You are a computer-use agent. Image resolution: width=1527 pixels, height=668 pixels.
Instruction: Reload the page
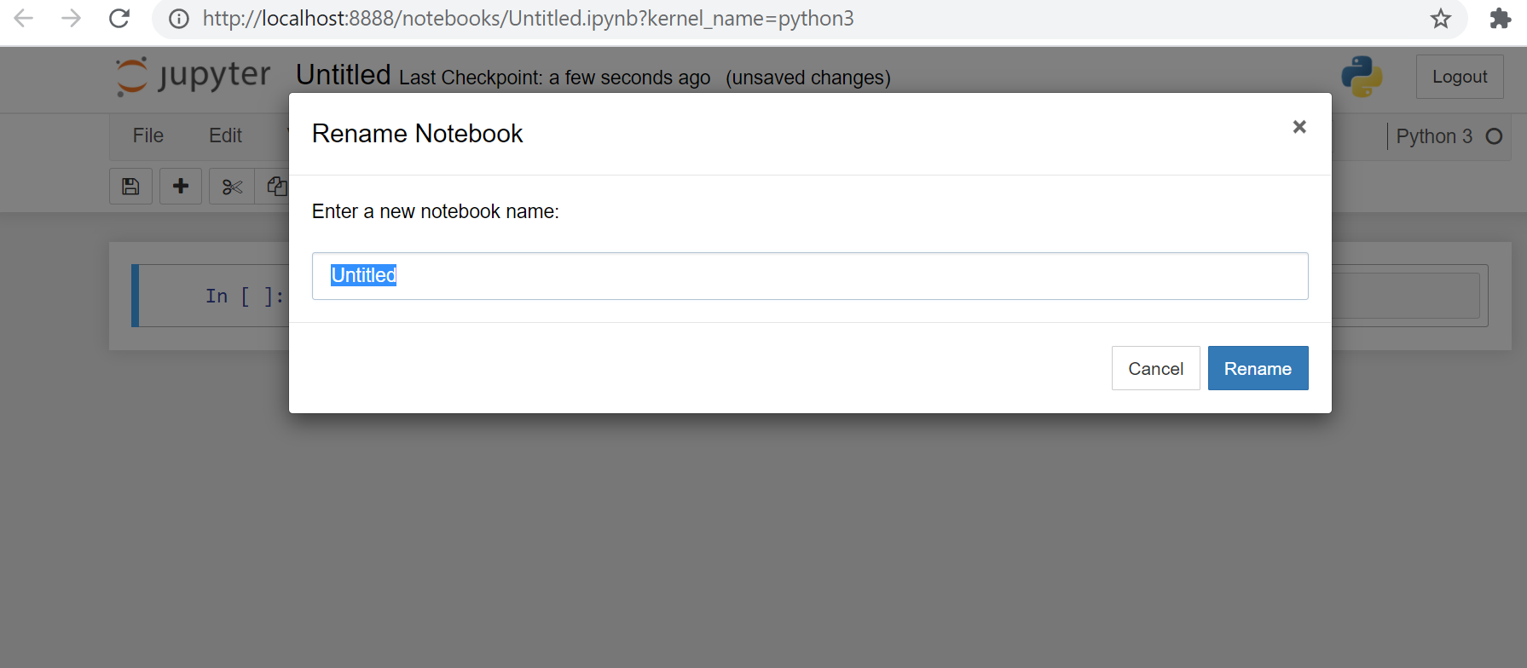(x=119, y=18)
